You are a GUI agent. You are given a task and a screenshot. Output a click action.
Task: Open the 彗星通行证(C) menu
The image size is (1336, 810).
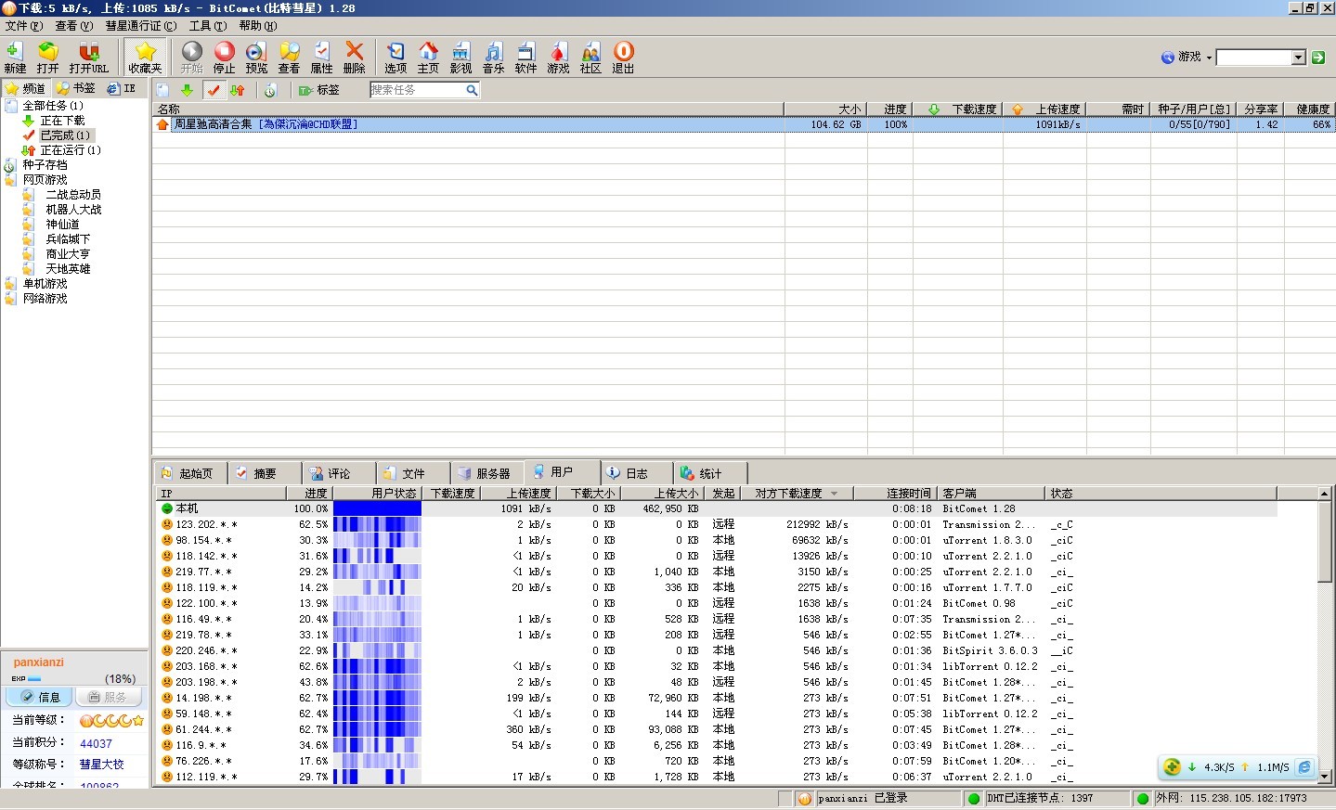click(x=141, y=26)
